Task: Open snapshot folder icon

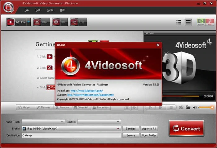Action: coord(188,107)
